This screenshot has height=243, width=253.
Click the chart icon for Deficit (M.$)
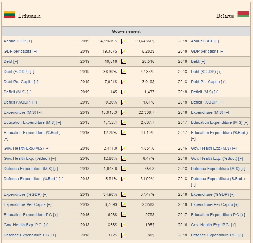[x=124, y=92]
